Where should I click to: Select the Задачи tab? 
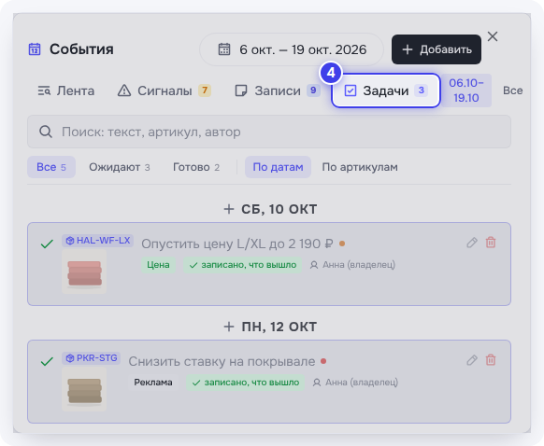tap(386, 91)
